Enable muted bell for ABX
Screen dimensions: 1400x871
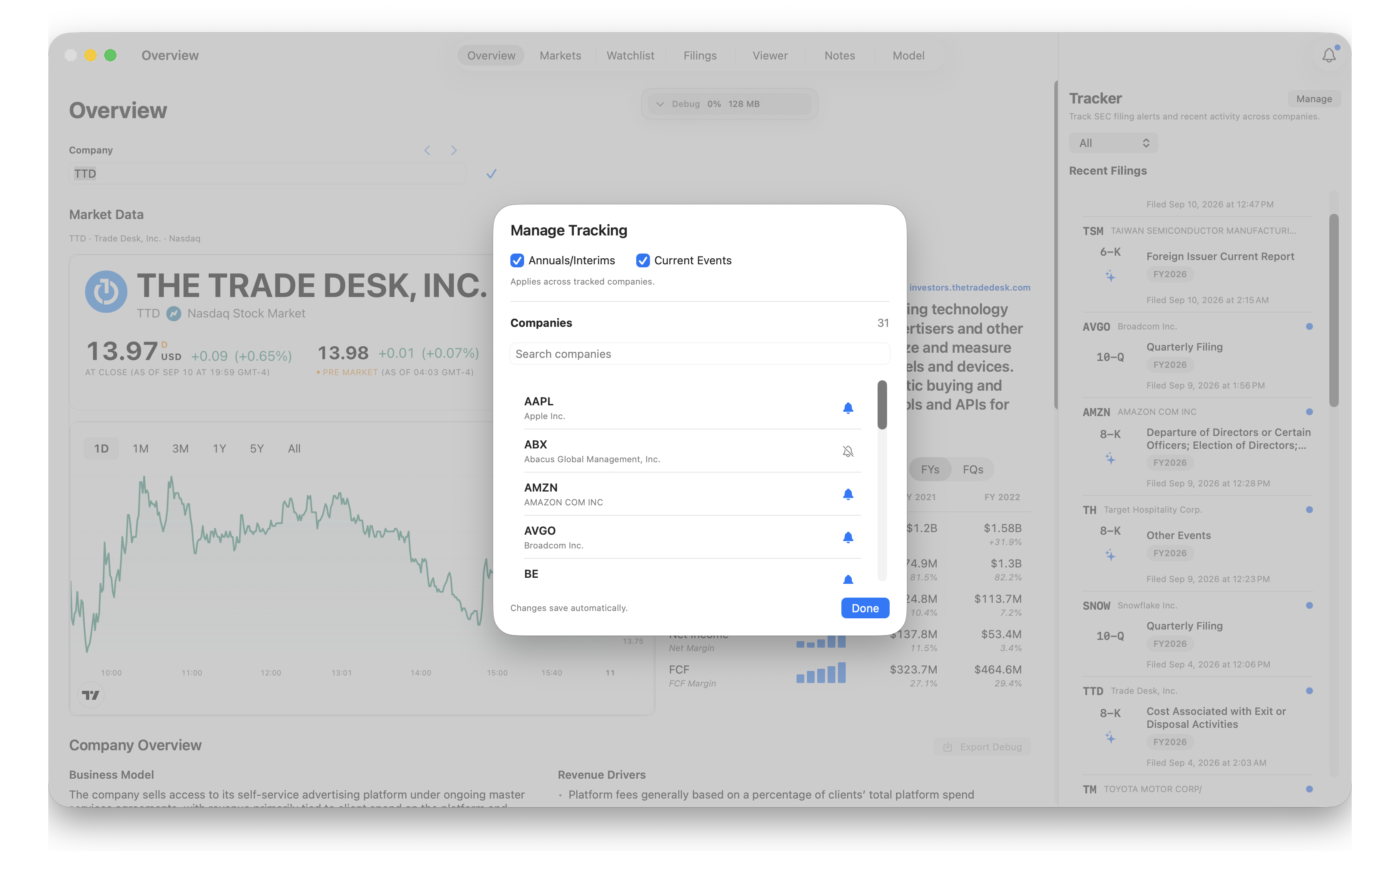[848, 451]
